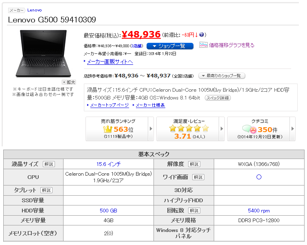Click the Celeron Dual-Core CPU cell
The width and height of the screenshot is (307, 245).
tap(108, 177)
